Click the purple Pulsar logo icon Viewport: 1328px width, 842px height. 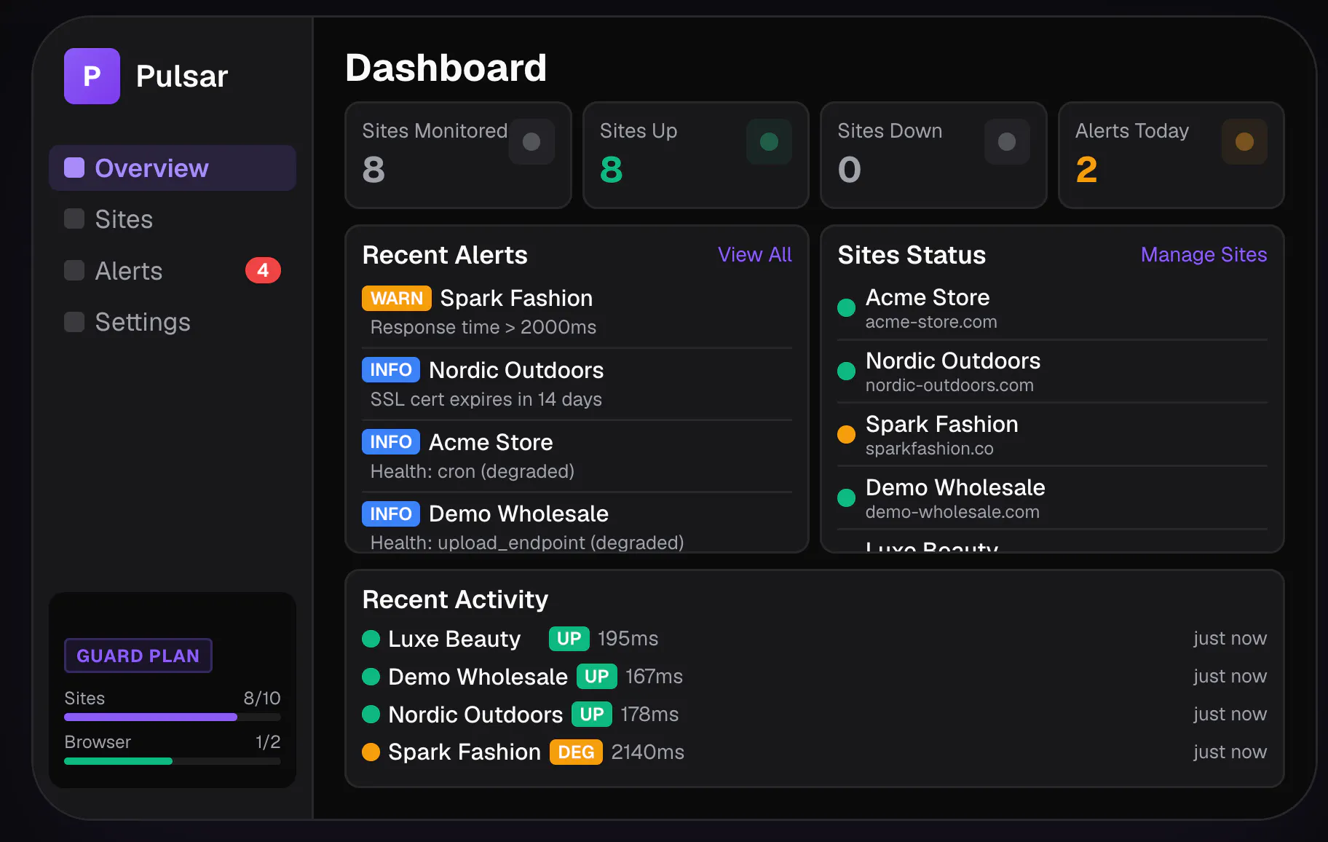click(92, 76)
